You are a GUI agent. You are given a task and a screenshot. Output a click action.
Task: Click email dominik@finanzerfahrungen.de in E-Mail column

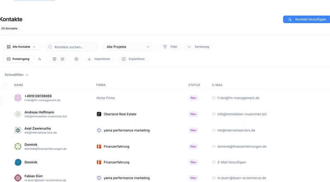(x=242, y=146)
